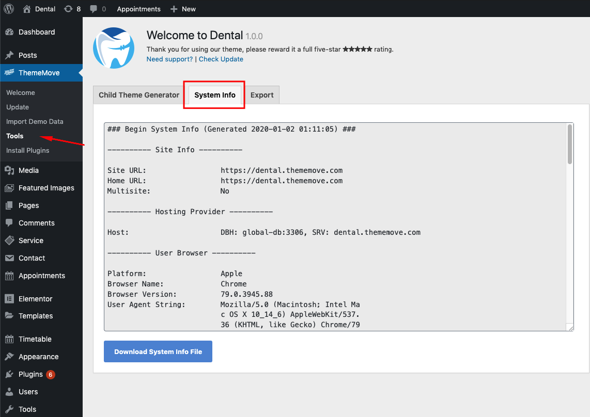Image resolution: width=590 pixels, height=417 pixels.
Task: Click the system info textarea scrollbar thumb
Action: [x=570, y=145]
